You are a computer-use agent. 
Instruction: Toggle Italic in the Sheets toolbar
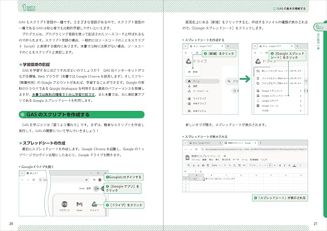click(284, 165)
